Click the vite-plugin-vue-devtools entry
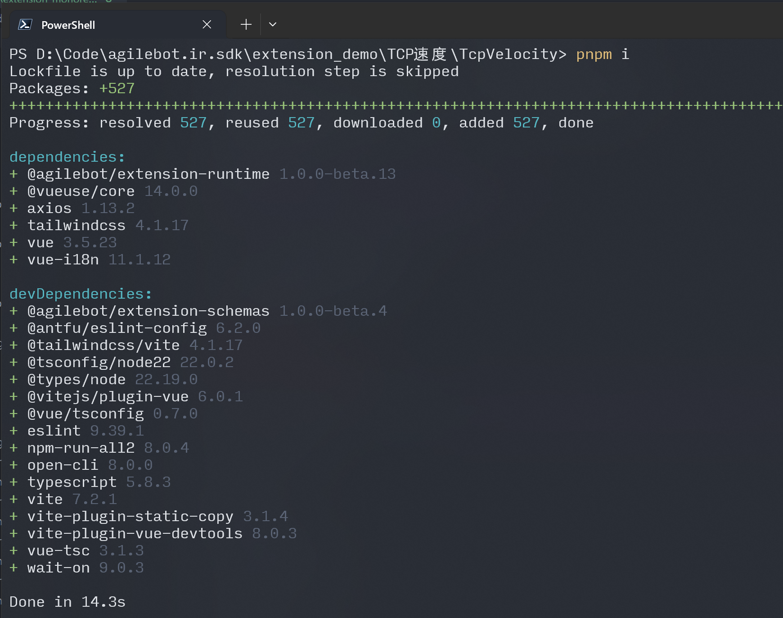 [x=135, y=534]
